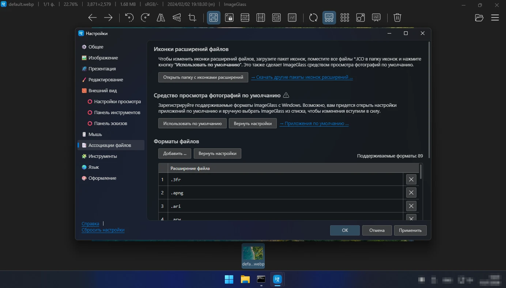This screenshot has width=506, height=288.
Task: Open the Оформление settings section
Action: pos(111,178)
